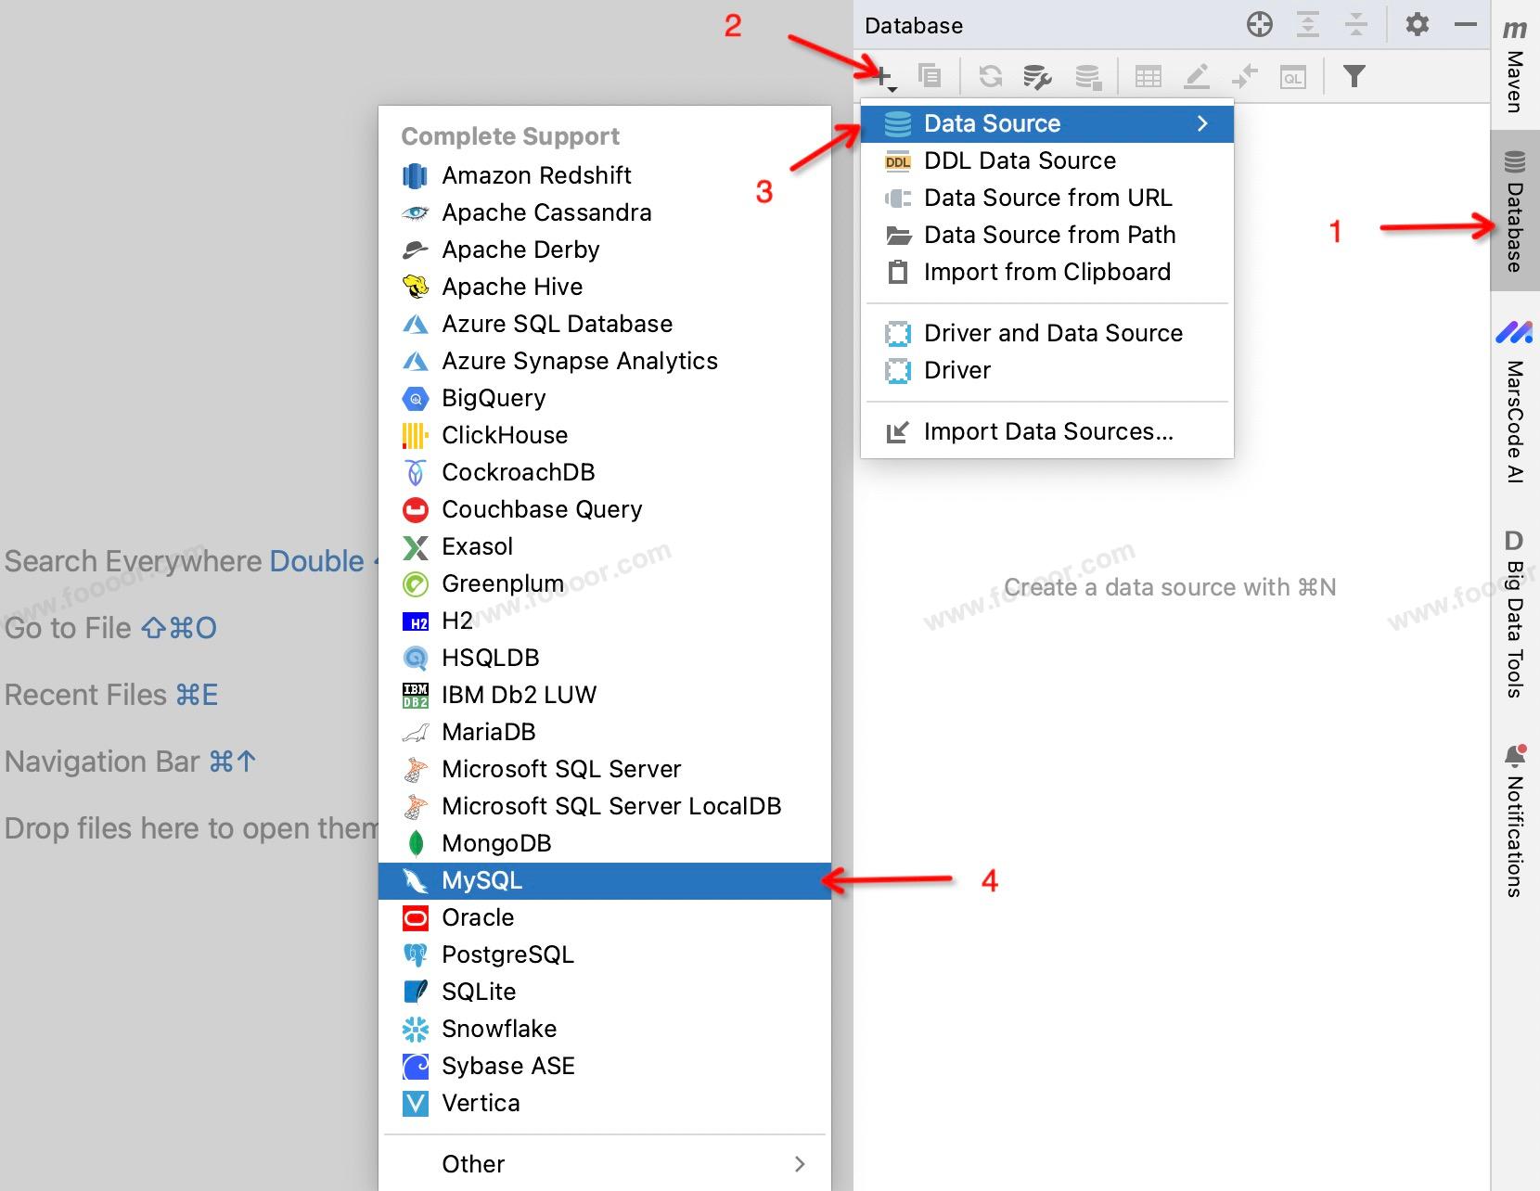Viewport: 1540px width, 1191px height.
Task: Choose PostgreSQL data source
Action: [x=507, y=954]
